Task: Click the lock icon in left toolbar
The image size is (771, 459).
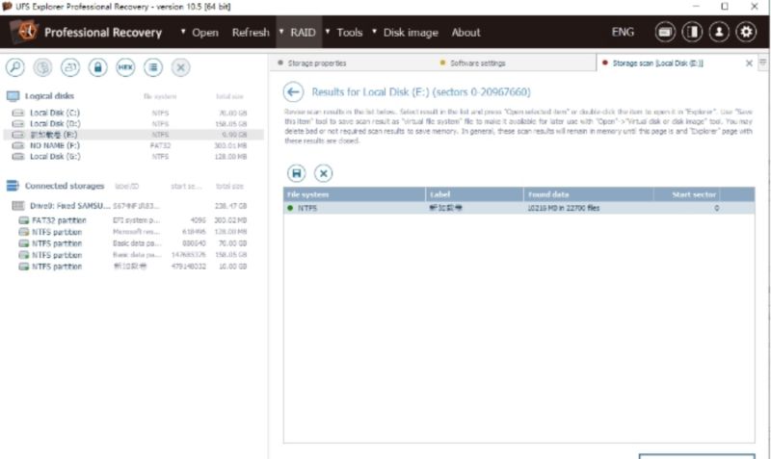Action: point(98,67)
